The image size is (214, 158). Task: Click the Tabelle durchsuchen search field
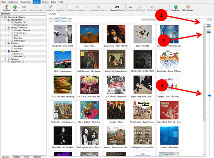[x=174, y=20]
